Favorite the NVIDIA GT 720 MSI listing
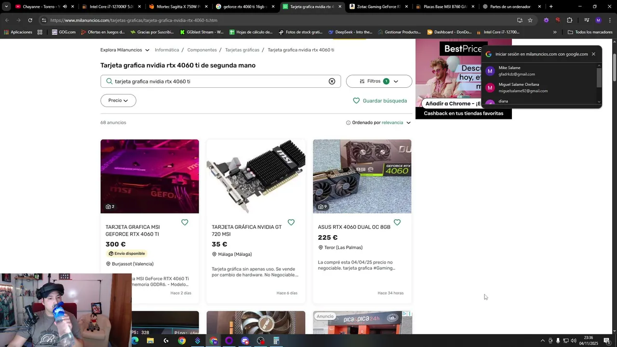The height and width of the screenshot is (347, 617). (x=291, y=222)
